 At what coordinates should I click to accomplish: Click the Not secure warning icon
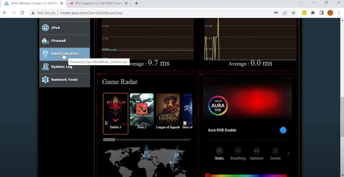[x=33, y=13]
